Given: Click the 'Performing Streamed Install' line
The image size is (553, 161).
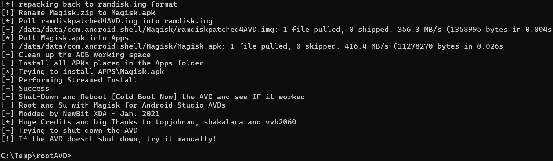Looking at the screenshot, I should pos(69,80).
